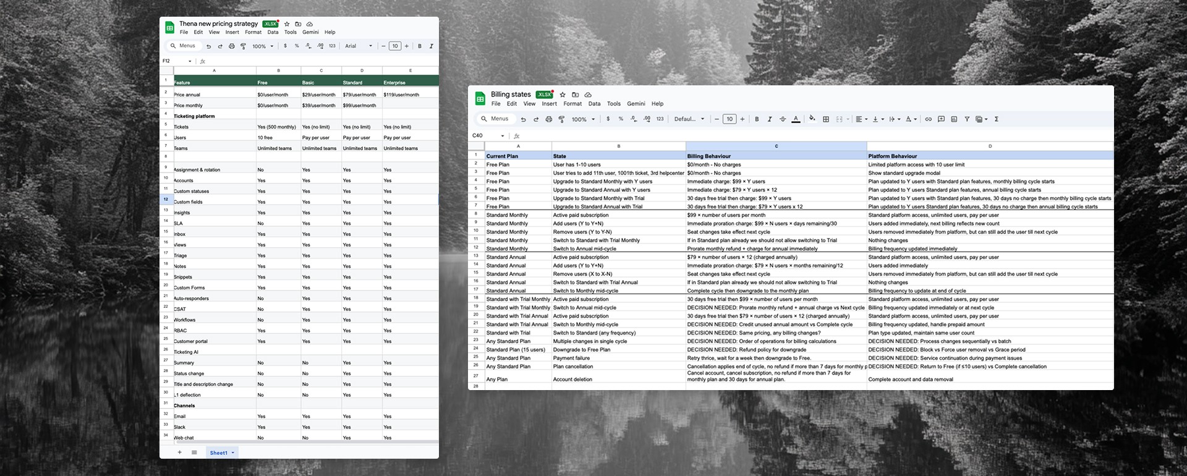Click the create filter funnel icon

(x=967, y=119)
